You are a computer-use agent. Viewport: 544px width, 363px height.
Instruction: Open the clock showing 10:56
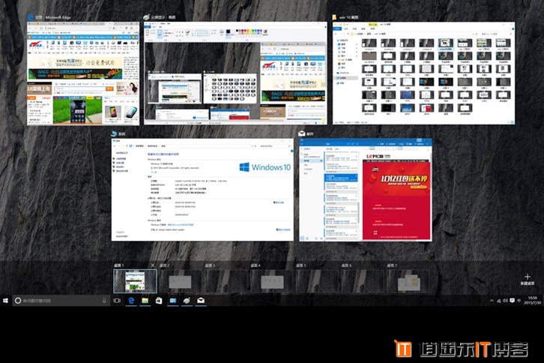pyautogui.click(x=532, y=301)
